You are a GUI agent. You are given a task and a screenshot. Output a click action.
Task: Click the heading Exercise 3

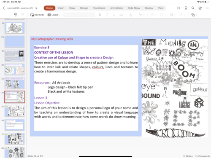[42, 47]
